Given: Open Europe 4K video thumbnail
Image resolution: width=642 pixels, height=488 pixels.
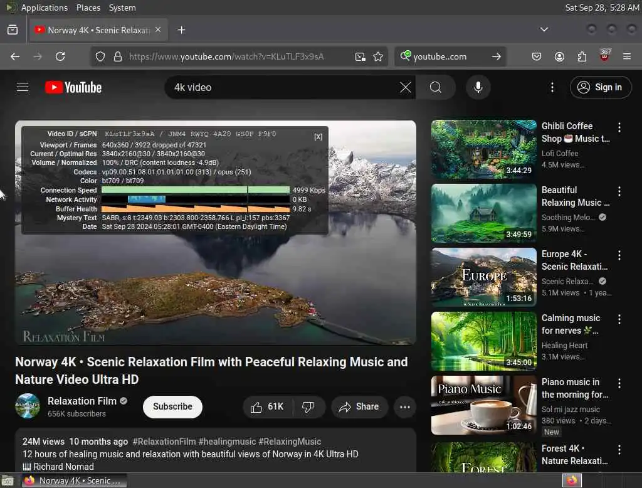Looking at the screenshot, I should coord(483,277).
